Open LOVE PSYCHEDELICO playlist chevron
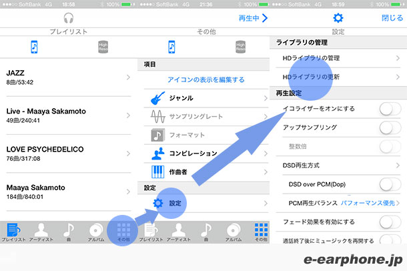The image size is (407, 271). click(x=128, y=154)
